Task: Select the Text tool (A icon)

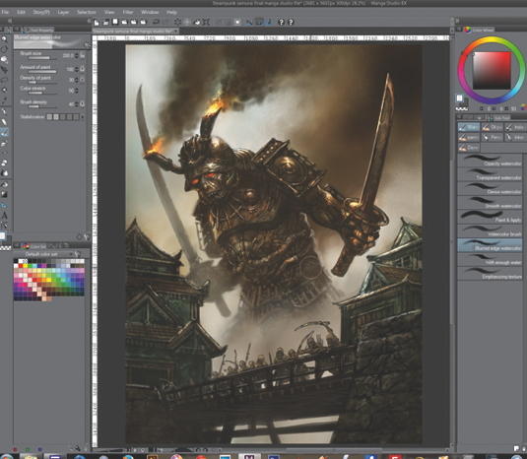Action: point(4,216)
